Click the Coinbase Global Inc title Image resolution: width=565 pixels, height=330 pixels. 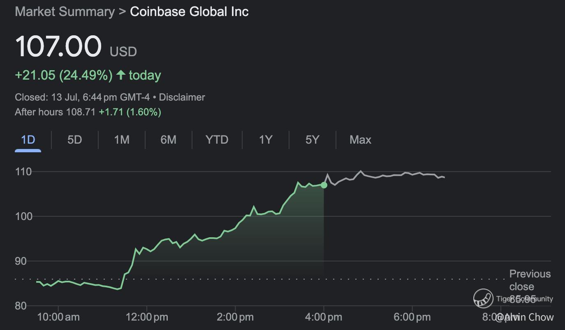(189, 11)
